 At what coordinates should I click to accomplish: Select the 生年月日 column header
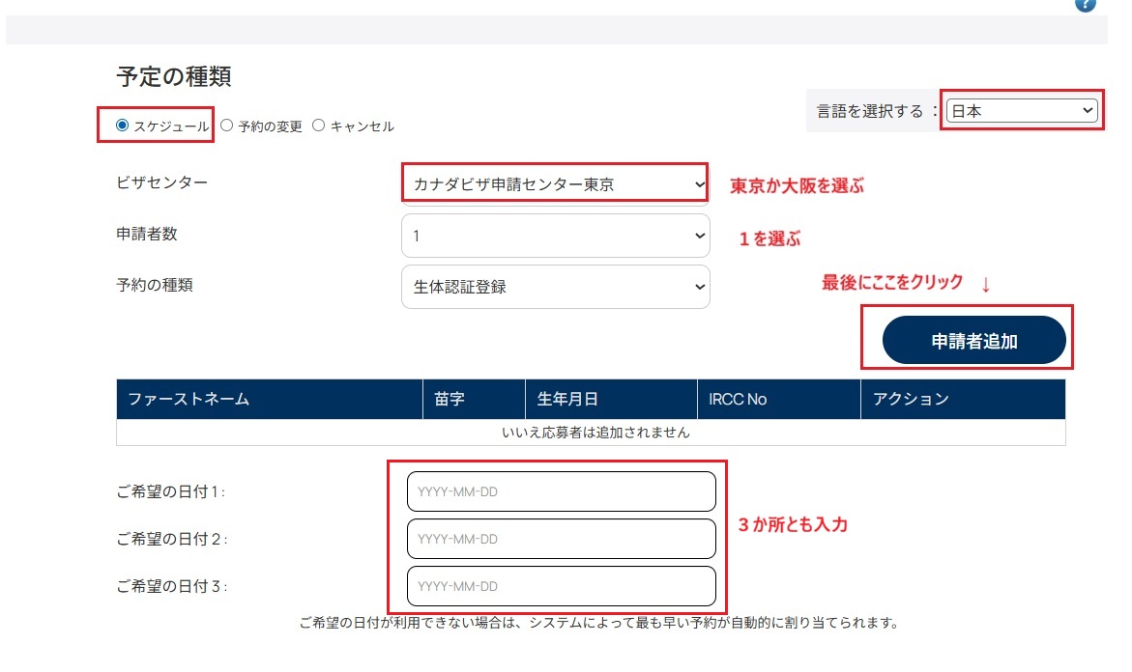click(x=567, y=399)
